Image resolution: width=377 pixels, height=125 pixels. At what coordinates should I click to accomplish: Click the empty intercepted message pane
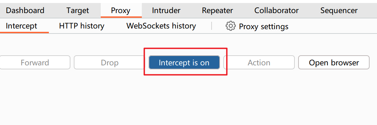coord(189,98)
